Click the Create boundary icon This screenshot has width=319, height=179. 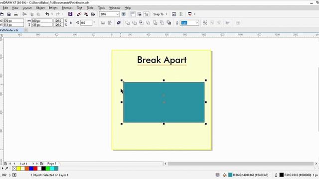[x=168, y=23]
